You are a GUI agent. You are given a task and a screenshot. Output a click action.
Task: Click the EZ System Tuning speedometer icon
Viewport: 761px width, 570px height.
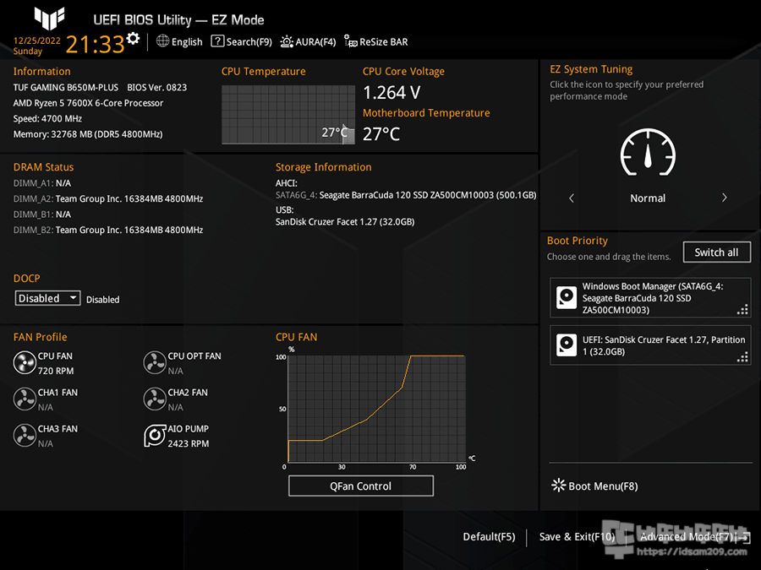click(x=648, y=152)
